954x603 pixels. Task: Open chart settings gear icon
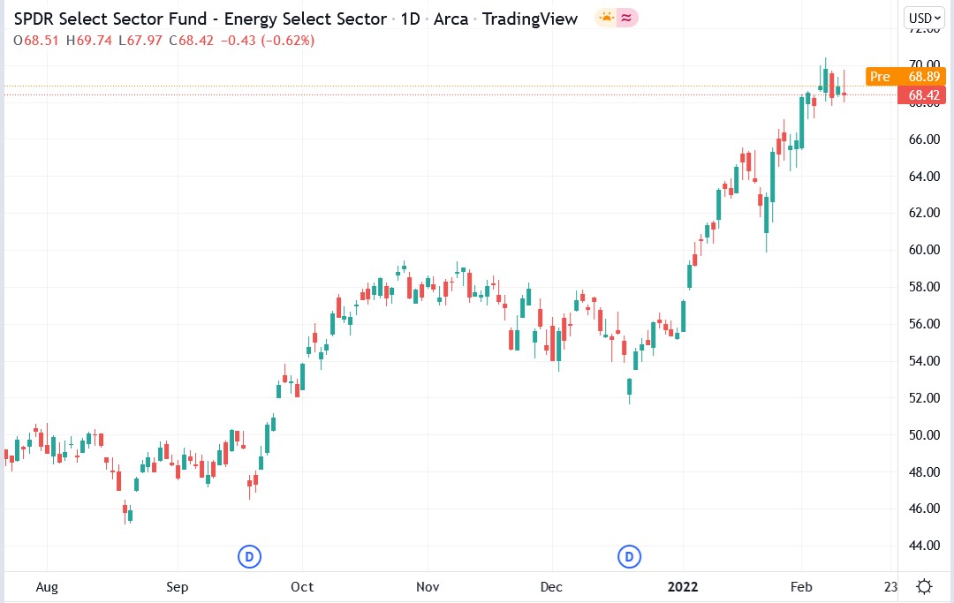[x=924, y=586]
